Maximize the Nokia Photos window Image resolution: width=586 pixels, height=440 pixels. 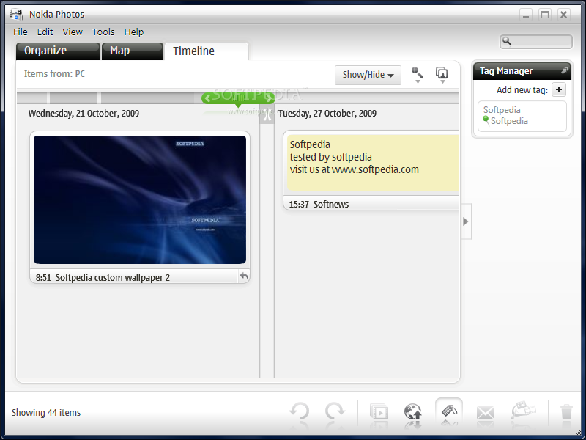[x=545, y=15]
